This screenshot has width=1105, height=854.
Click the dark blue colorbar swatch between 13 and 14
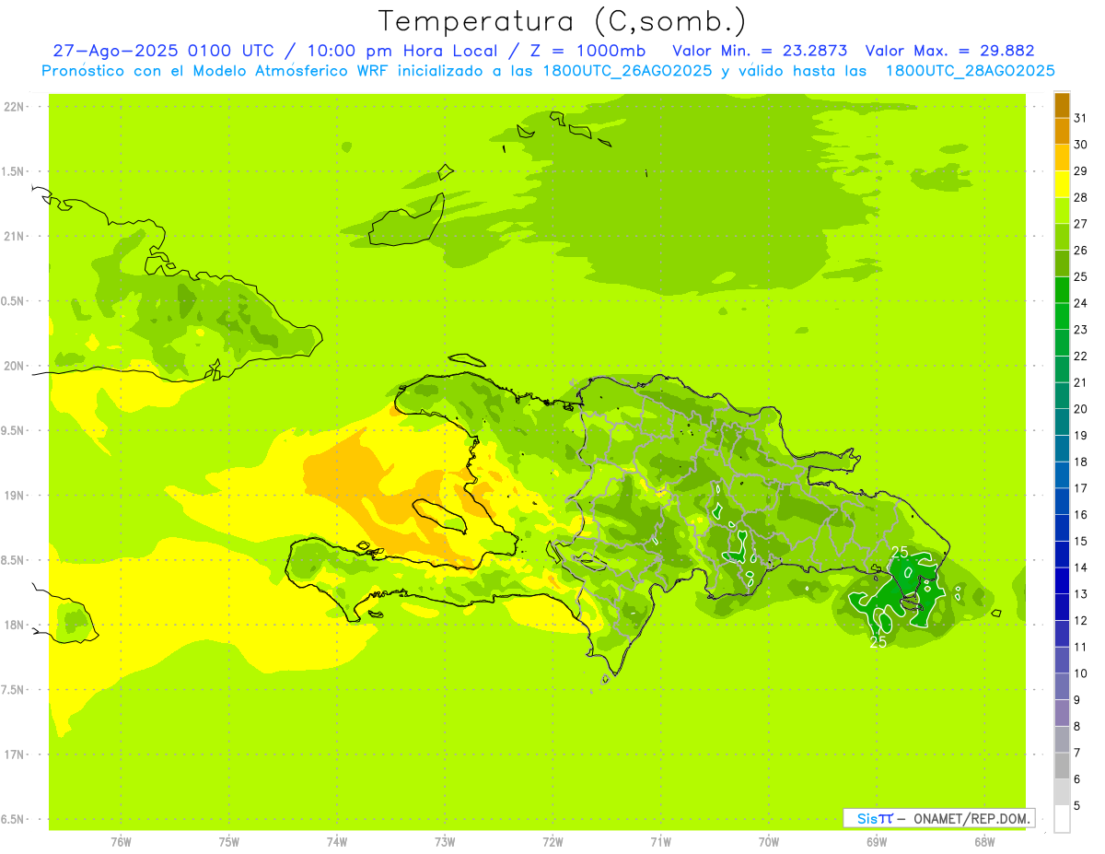pos(1062,581)
